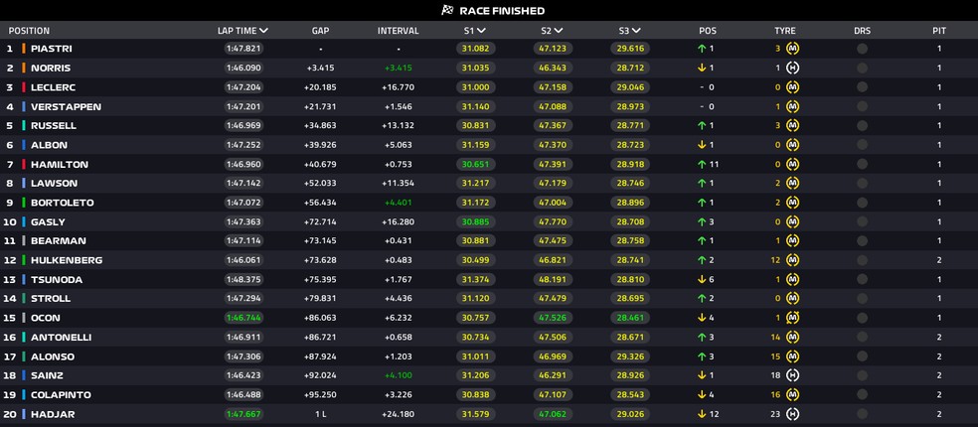The width and height of the screenshot is (978, 427).
Task: Click the DRS indicator for Tsunoda
Action: pos(862,279)
